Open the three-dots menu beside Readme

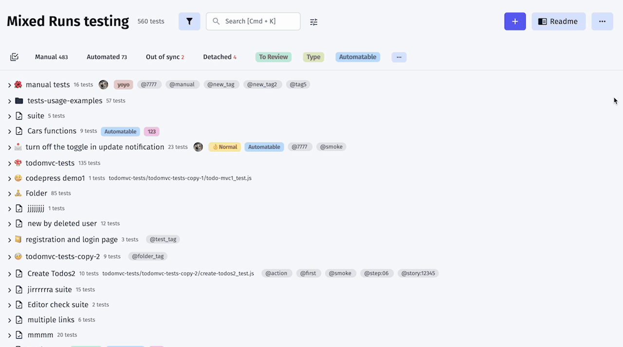click(x=602, y=21)
